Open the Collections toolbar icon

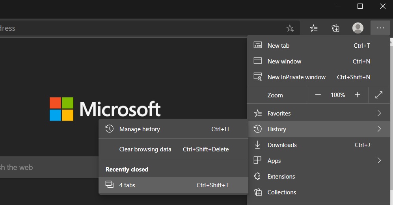(x=335, y=28)
